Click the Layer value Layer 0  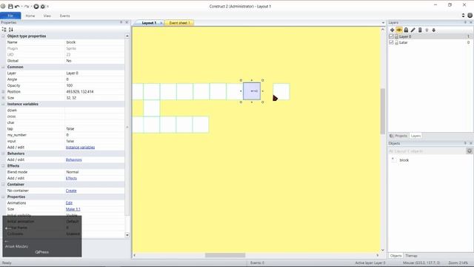(x=95, y=73)
